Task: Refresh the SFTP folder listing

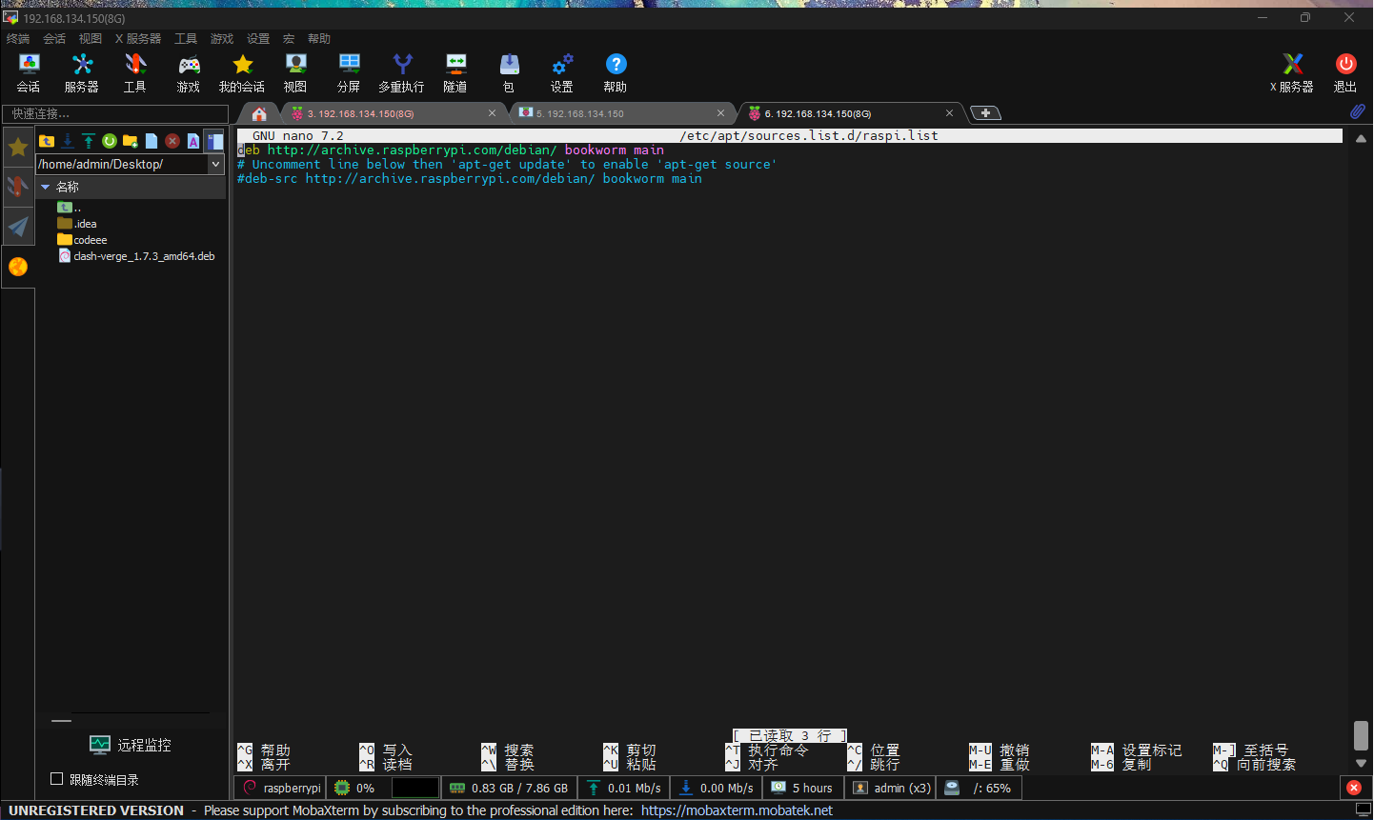Action: tap(110, 141)
